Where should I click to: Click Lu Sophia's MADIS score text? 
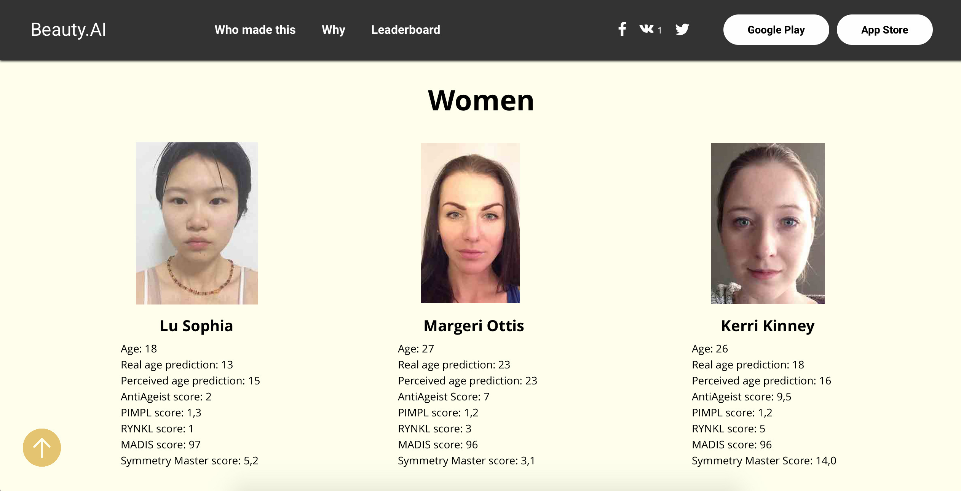click(x=160, y=445)
